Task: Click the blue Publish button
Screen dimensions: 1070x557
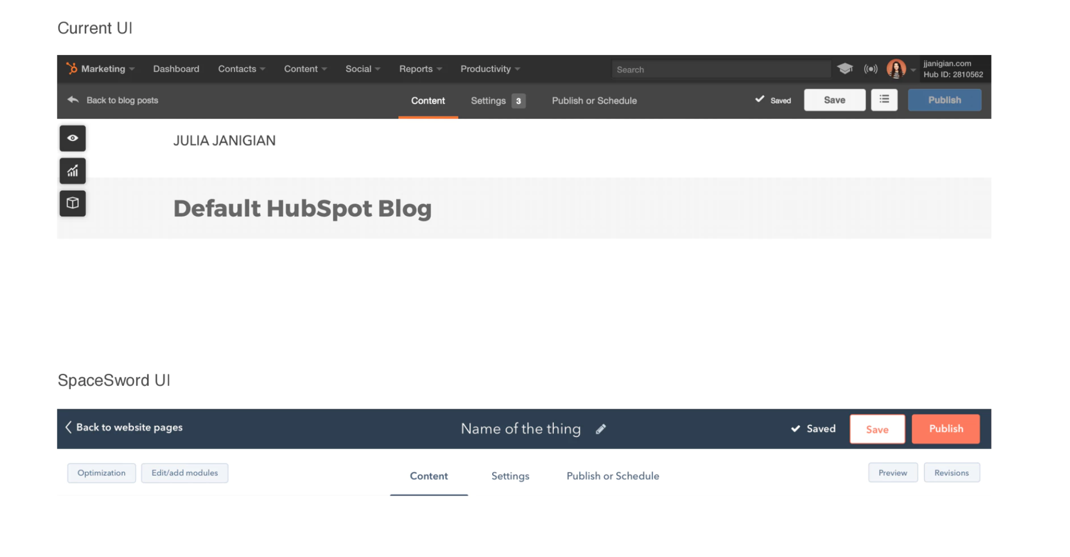Action: point(945,100)
